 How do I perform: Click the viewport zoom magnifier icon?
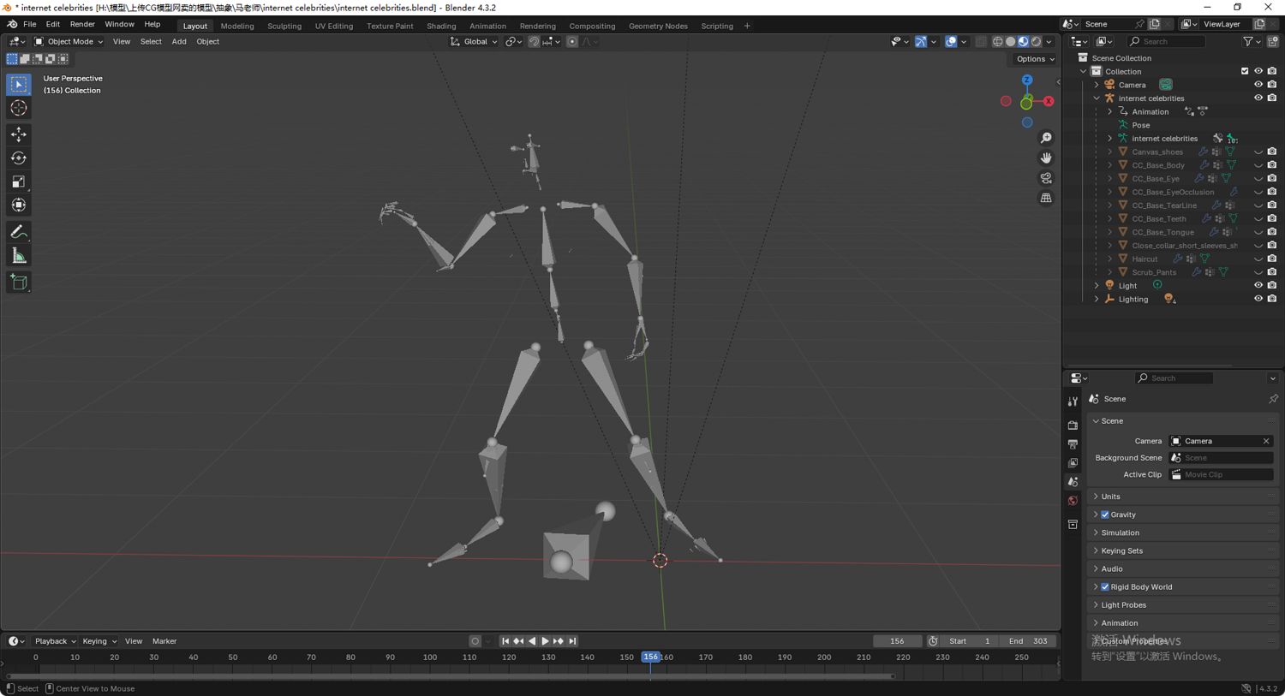[x=1046, y=138]
